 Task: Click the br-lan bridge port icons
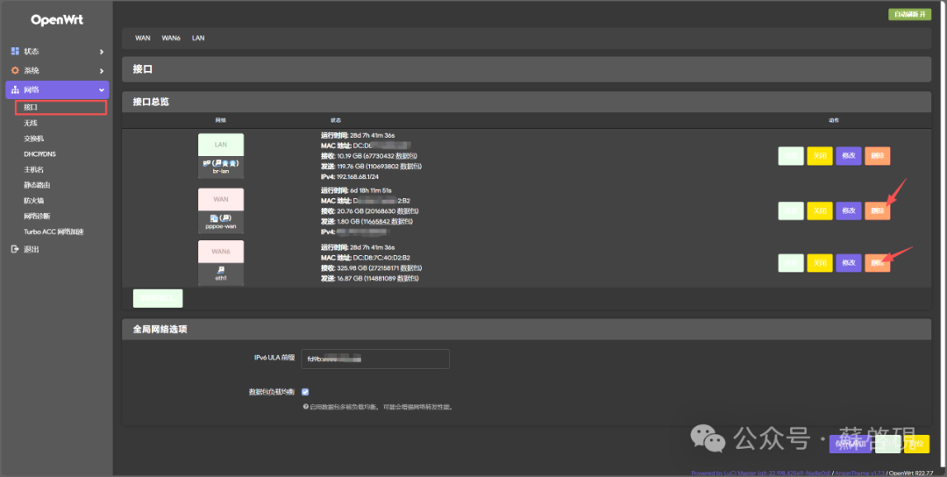pos(221,163)
